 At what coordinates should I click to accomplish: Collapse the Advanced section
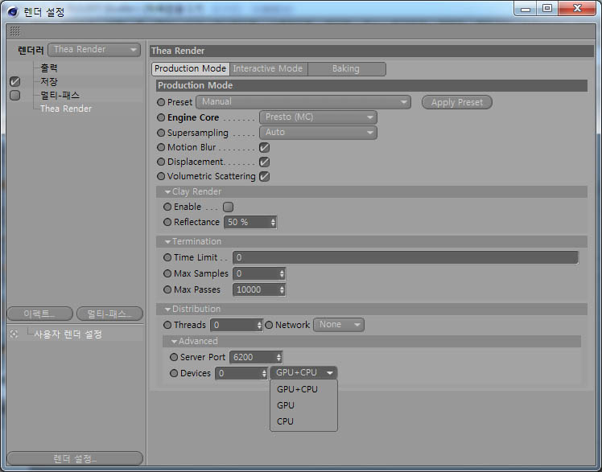pyautogui.click(x=174, y=341)
